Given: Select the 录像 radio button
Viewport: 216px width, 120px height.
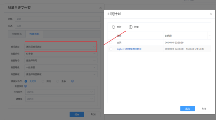Looking at the screenshot, I should click(x=58, y=81).
